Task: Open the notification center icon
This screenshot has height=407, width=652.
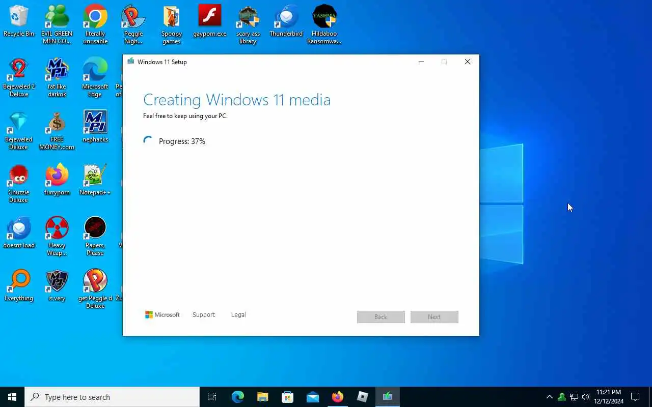Action: coord(635,397)
